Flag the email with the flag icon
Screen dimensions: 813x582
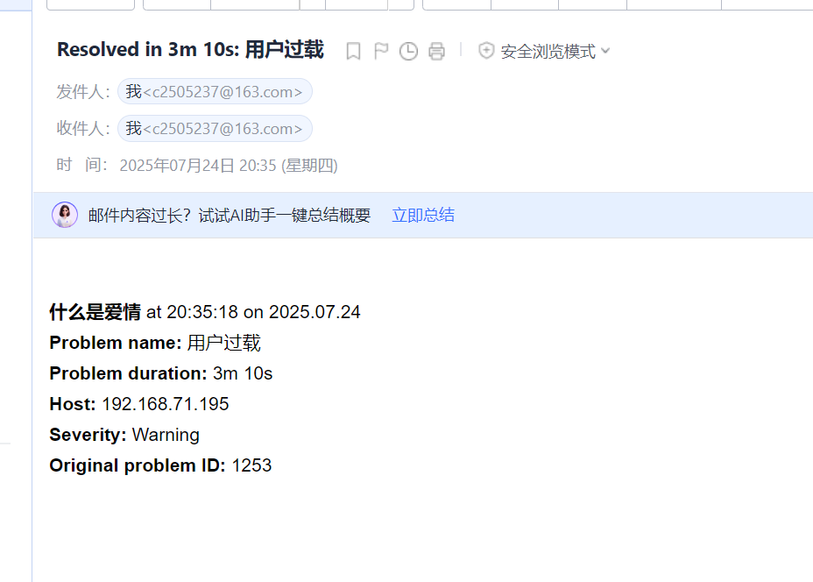[x=381, y=52]
